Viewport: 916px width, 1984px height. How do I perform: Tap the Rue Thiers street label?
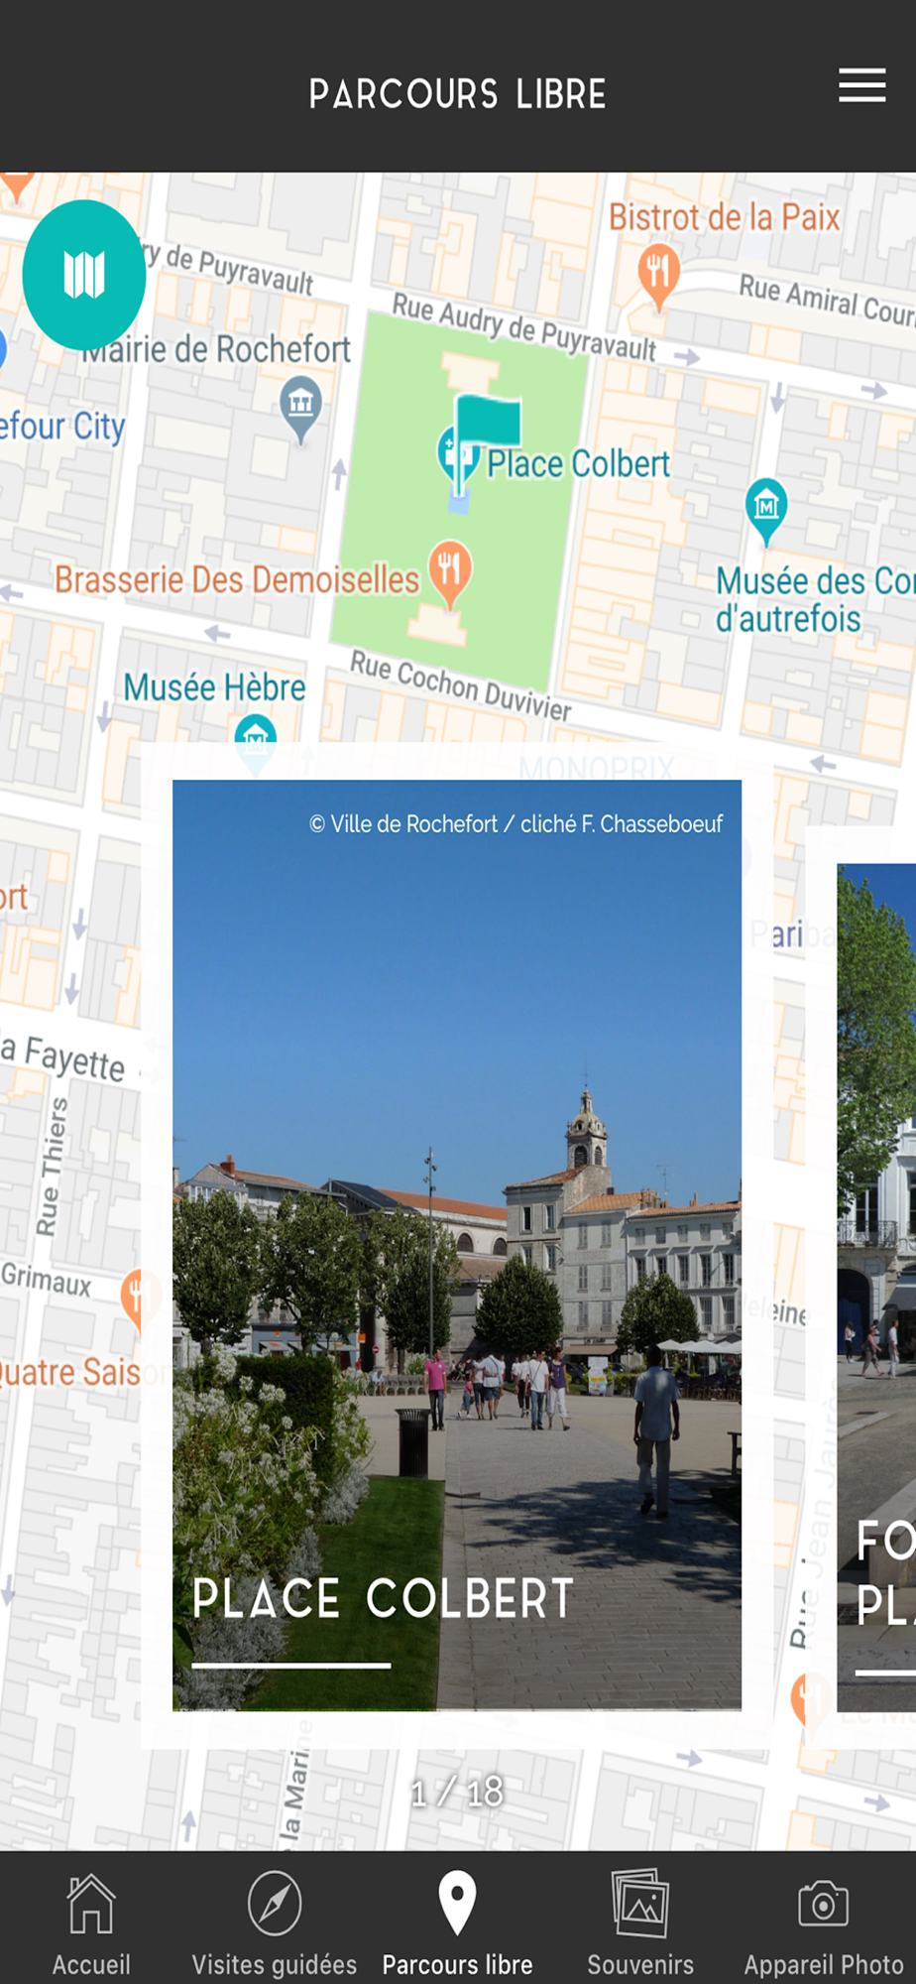[x=52, y=1167]
